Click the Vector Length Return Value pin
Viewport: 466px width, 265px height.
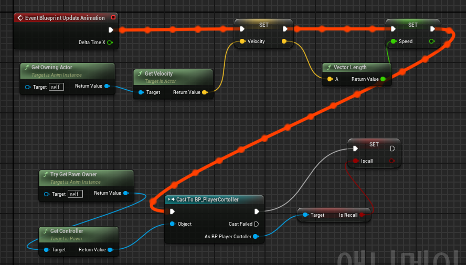[383, 79]
